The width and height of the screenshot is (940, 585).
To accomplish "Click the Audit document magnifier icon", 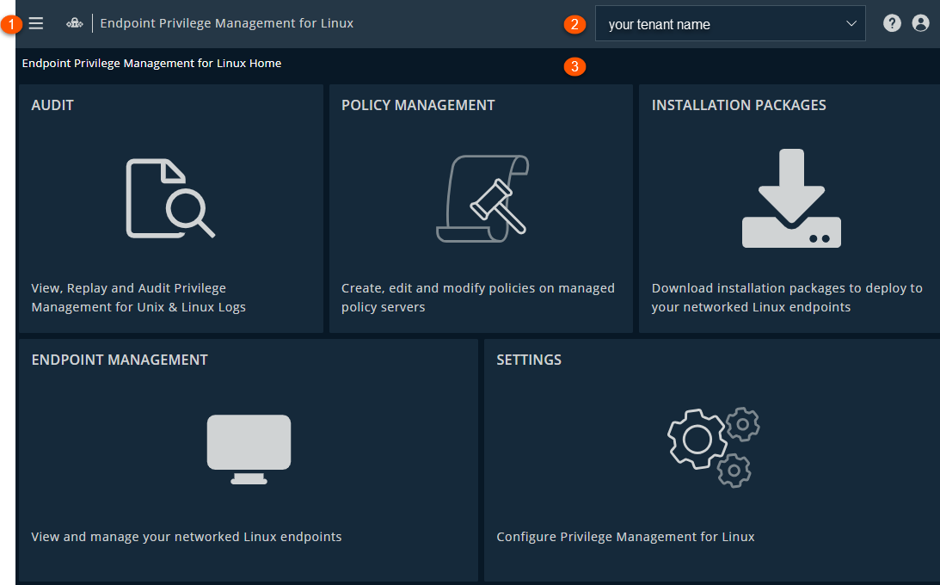I will coord(170,199).
